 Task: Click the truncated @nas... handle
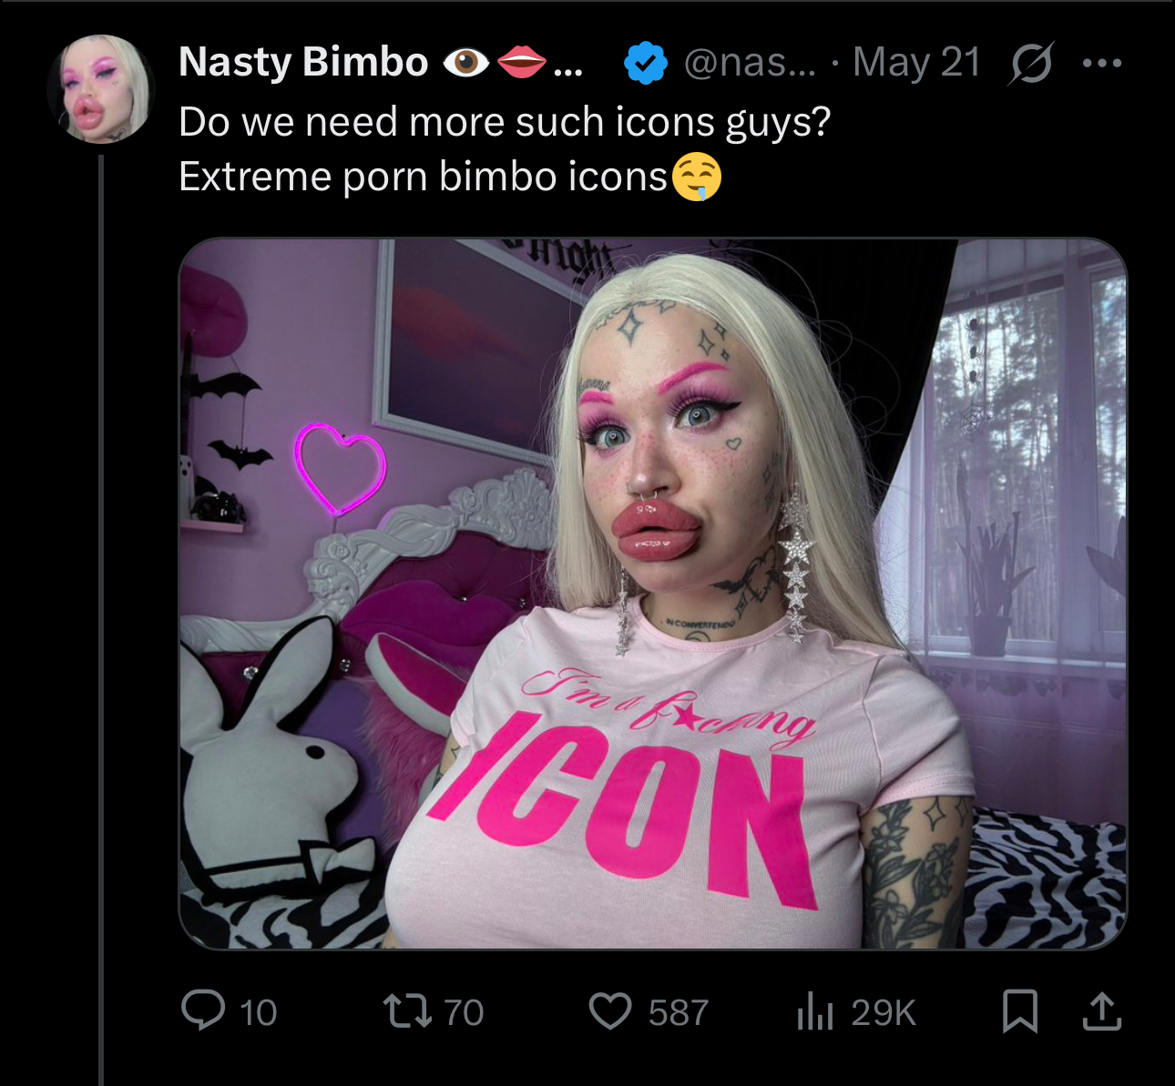750,63
